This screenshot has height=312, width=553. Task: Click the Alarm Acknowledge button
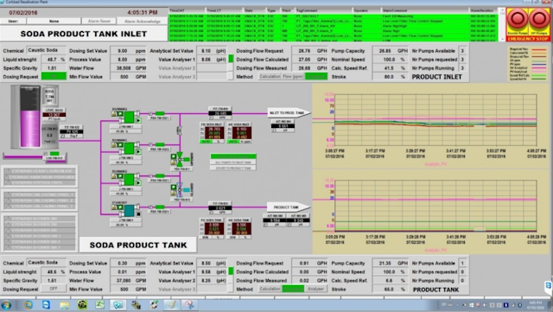tap(143, 22)
